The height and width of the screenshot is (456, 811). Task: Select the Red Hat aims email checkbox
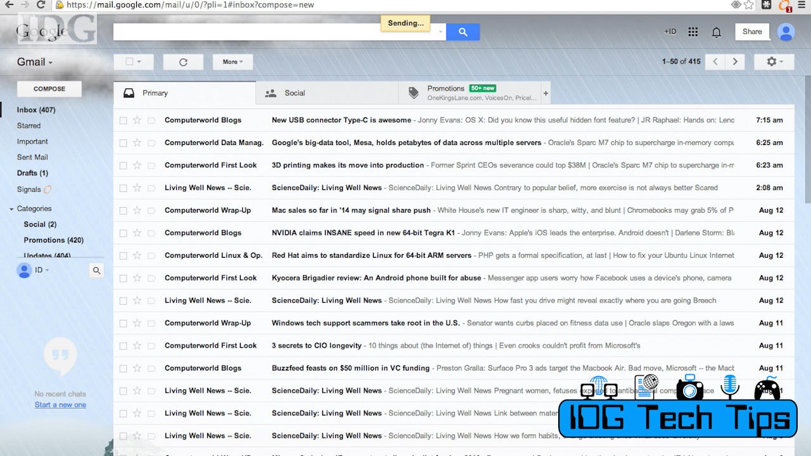[x=124, y=255]
